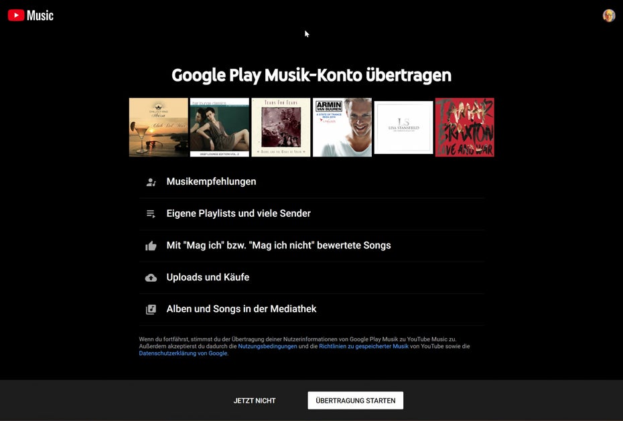Viewport: 623px width, 421px height.
Task: Click the Armin van Buuren album cover
Action: (x=342, y=127)
